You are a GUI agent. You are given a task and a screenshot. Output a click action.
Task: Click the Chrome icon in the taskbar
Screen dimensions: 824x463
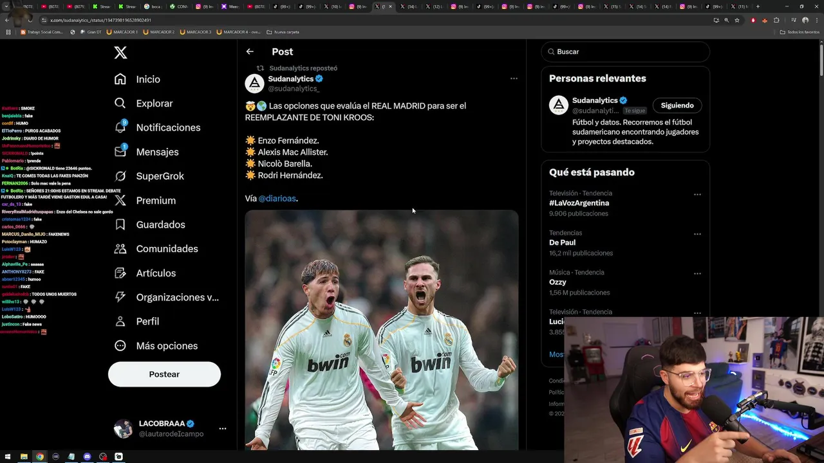coord(39,457)
